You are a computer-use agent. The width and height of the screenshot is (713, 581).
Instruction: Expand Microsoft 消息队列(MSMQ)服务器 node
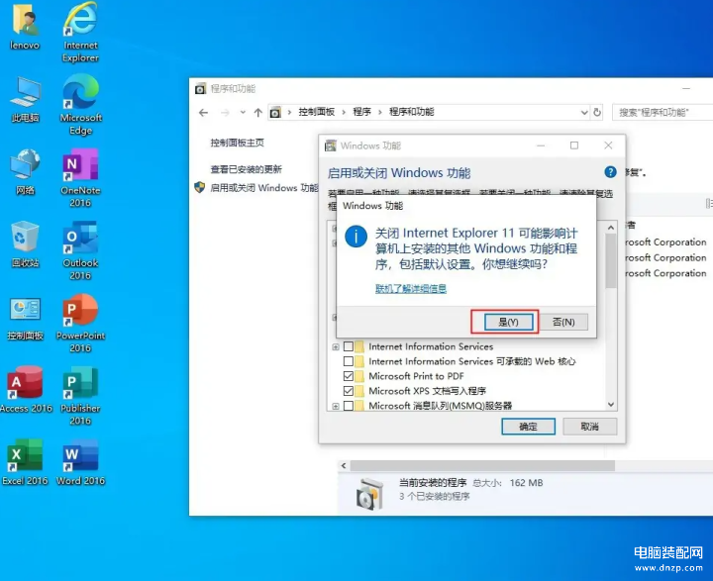click(335, 406)
